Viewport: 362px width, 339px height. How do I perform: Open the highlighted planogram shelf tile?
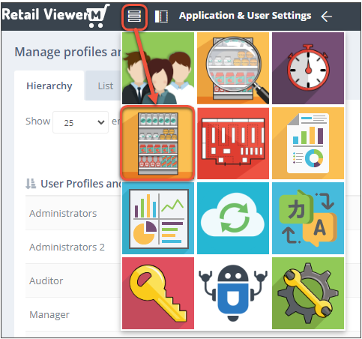(x=158, y=143)
